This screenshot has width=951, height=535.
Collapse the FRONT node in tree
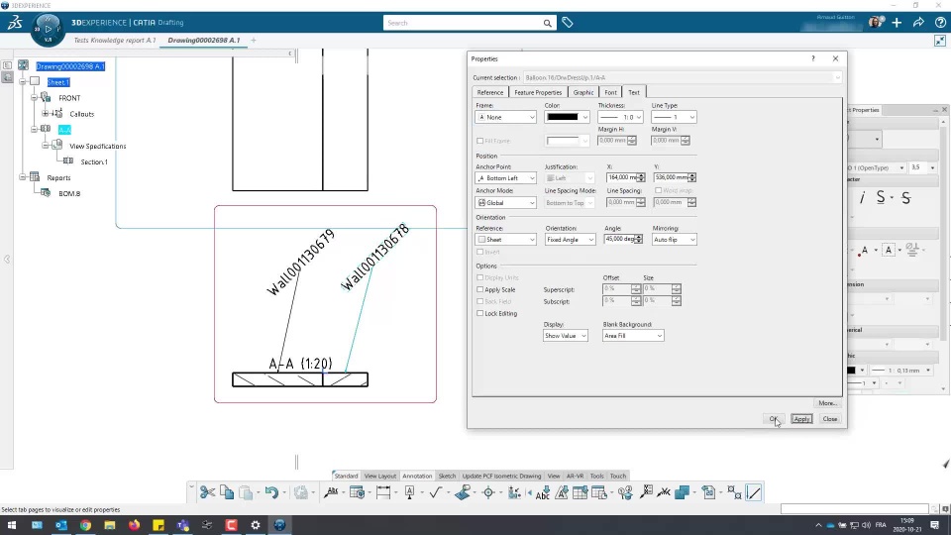(x=34, y=98)
